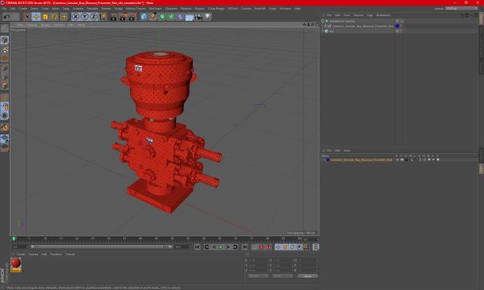The height and width of the screenshot is (290, 484).
Task: Expand Cameron_Annular object in tree
Action: point(325,27)
